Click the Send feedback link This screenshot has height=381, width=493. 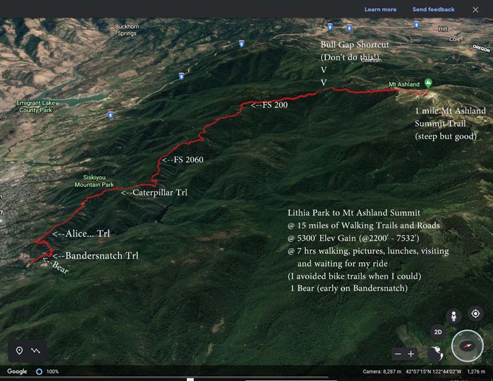click(x=433, y=9)
